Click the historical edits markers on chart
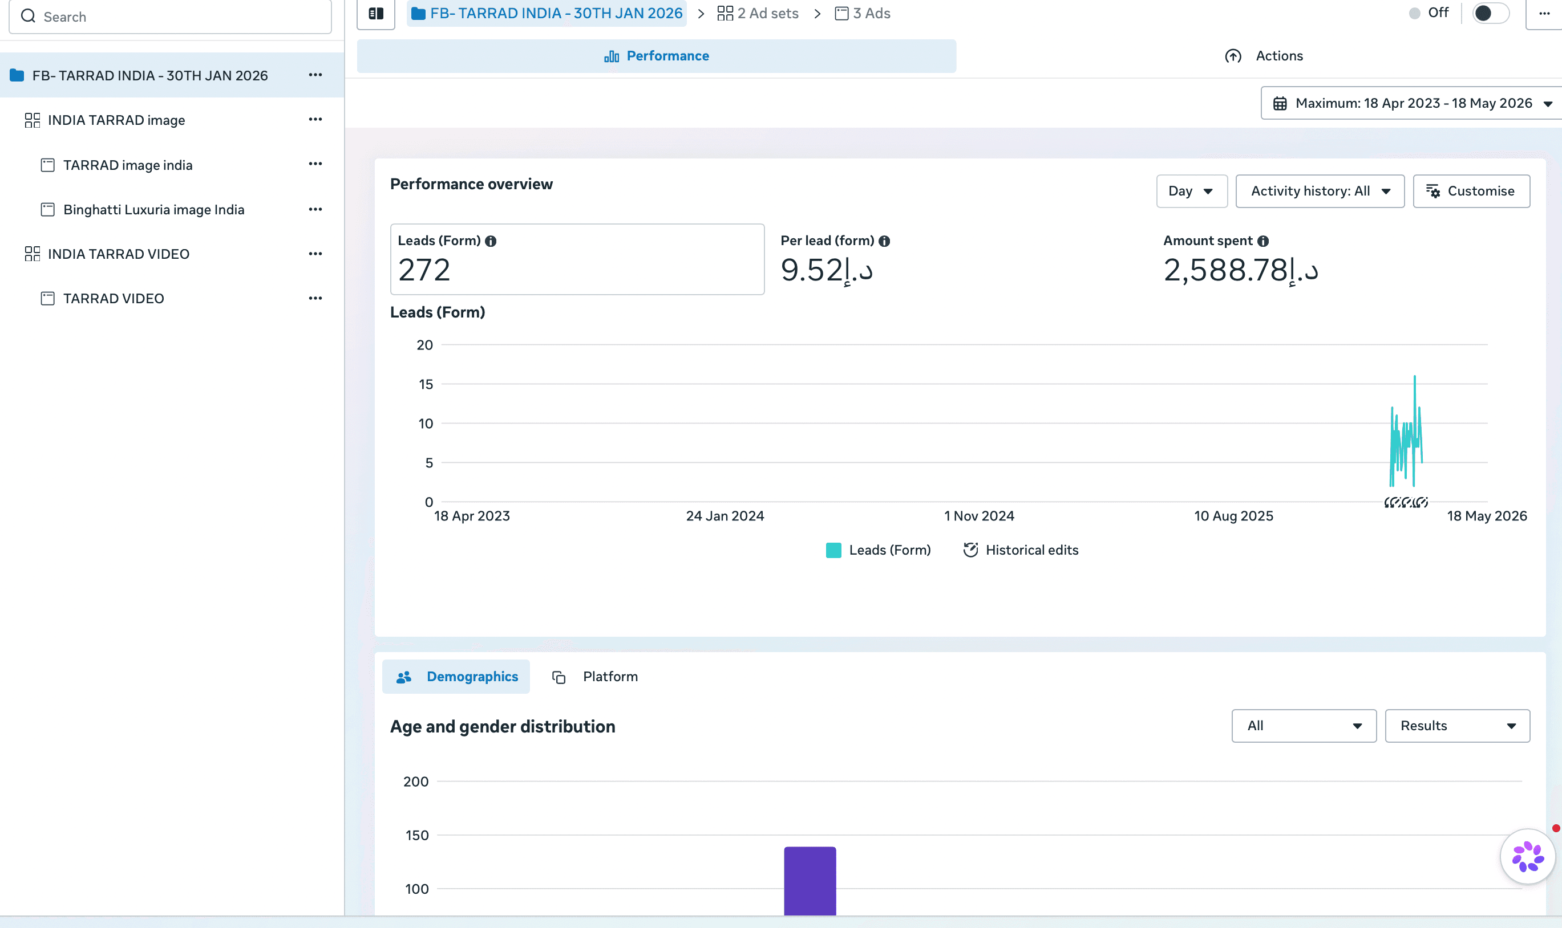This screenshot has height=928, width=1562. [1406, 502]
